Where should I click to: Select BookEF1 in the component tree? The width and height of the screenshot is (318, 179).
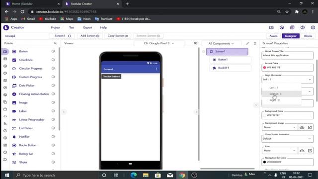tap(230, 68)
